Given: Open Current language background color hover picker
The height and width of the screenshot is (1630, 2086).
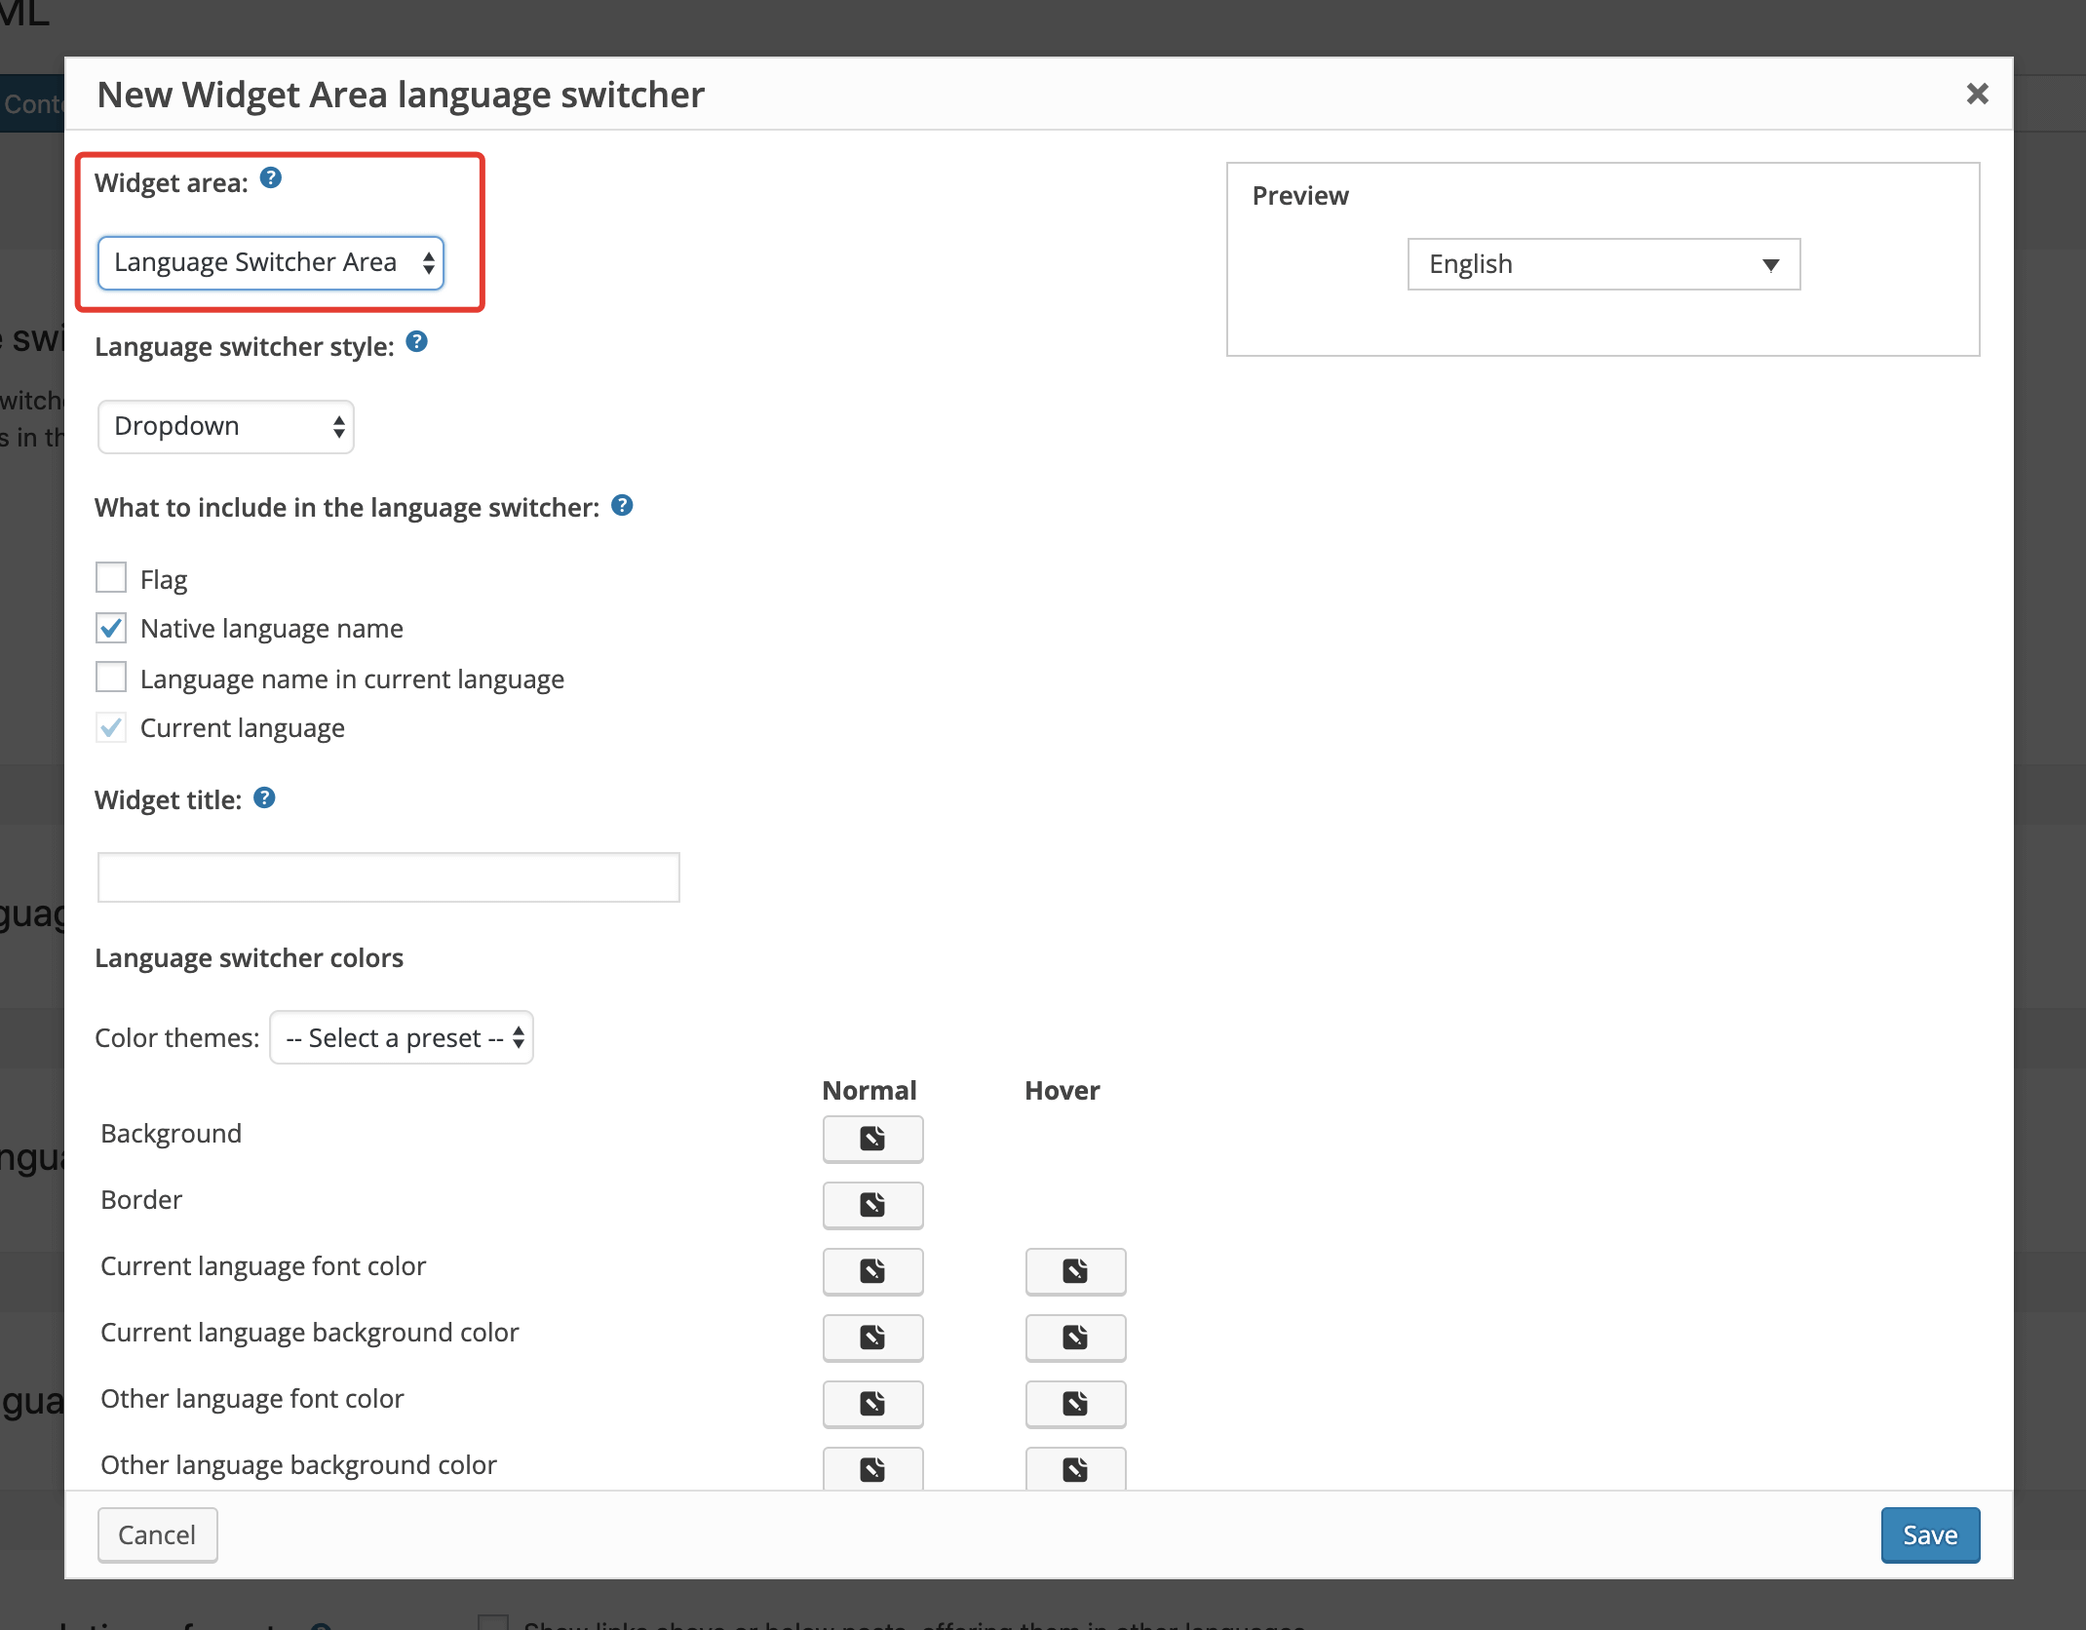Looking at the screenshot, I should pos(1075,1338).
